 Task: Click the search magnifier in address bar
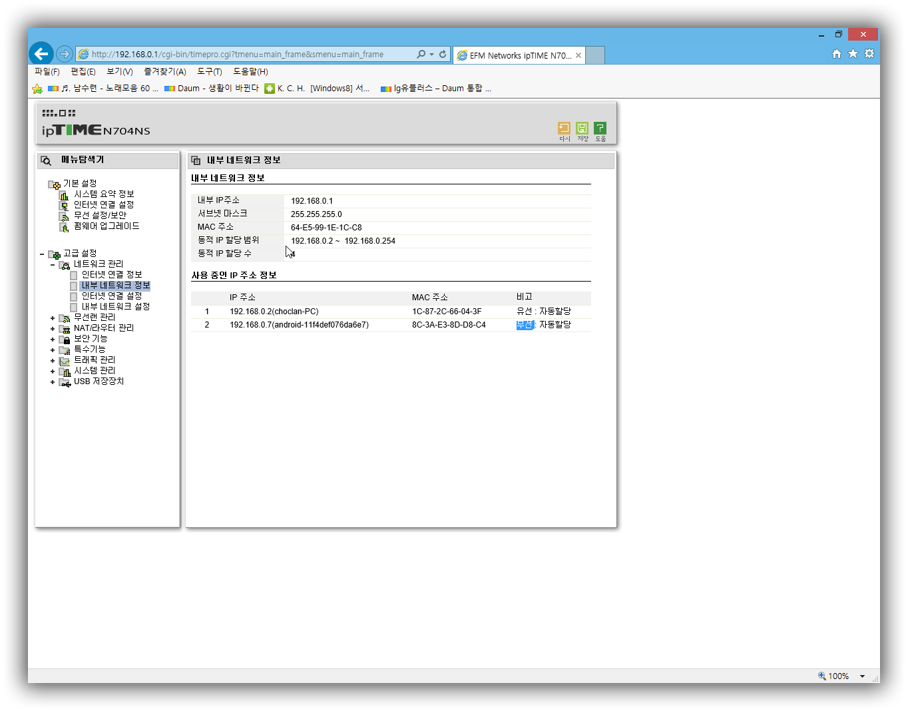(421, 54)
